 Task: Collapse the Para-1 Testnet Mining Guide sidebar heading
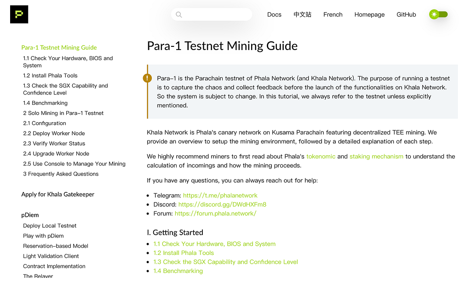click(59, 48)
